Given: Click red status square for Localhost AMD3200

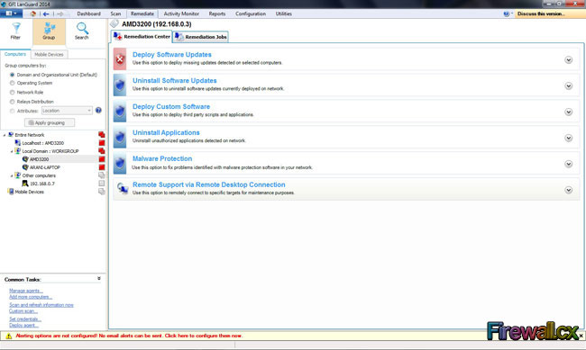Looking at the screenshot, I should tap(102, 143).
